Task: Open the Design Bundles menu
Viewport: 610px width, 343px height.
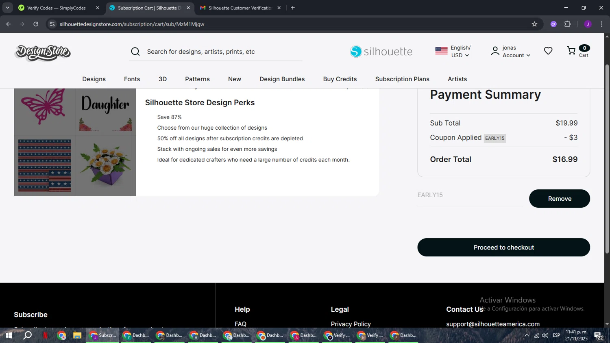Action: click(x=282, y=79)
